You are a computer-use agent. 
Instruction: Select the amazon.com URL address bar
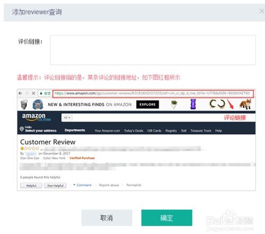153,93
